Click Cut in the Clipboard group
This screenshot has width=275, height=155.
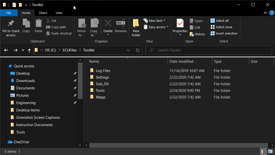pyautogui.click(x=51, y=21)
